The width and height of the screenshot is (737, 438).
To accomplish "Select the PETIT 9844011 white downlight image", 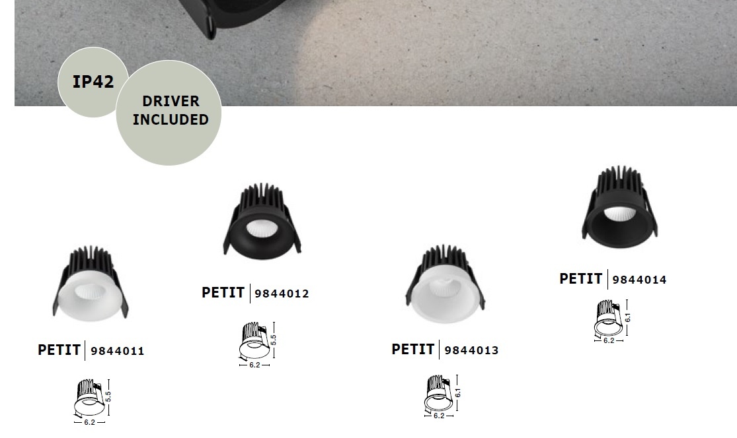I will (90, 283).
